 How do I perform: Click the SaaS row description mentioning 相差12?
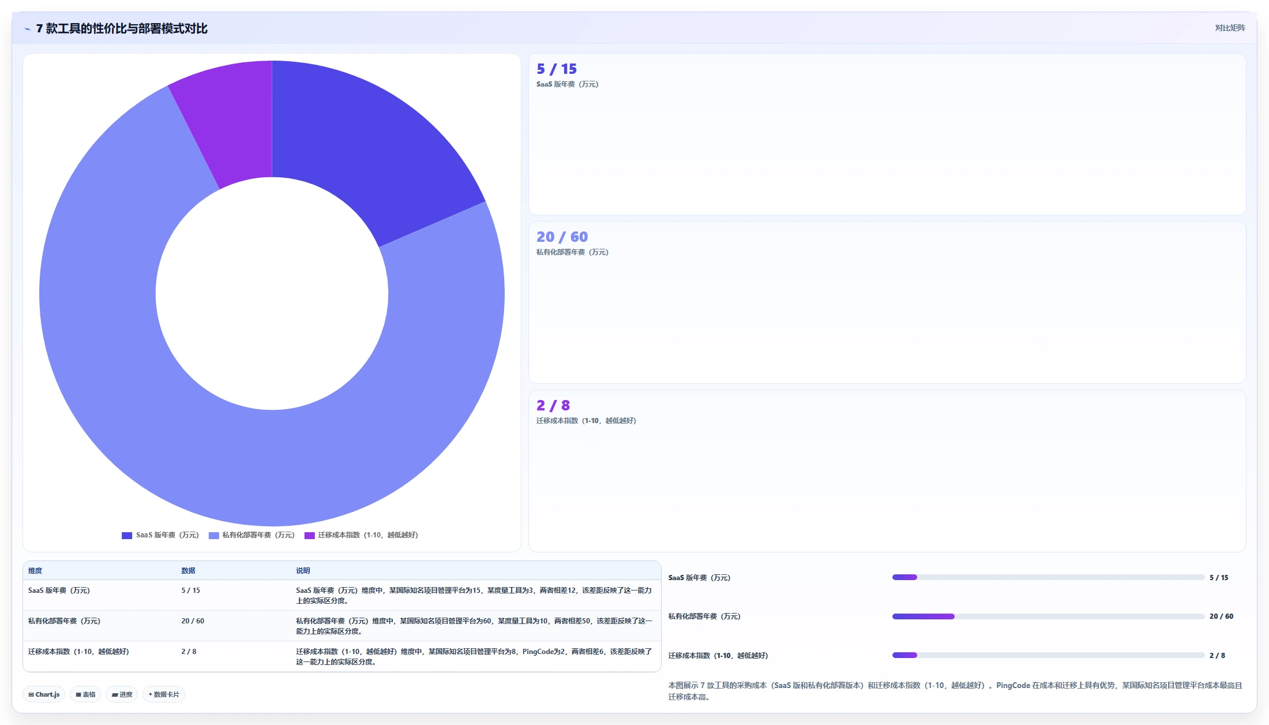[474, 596]
